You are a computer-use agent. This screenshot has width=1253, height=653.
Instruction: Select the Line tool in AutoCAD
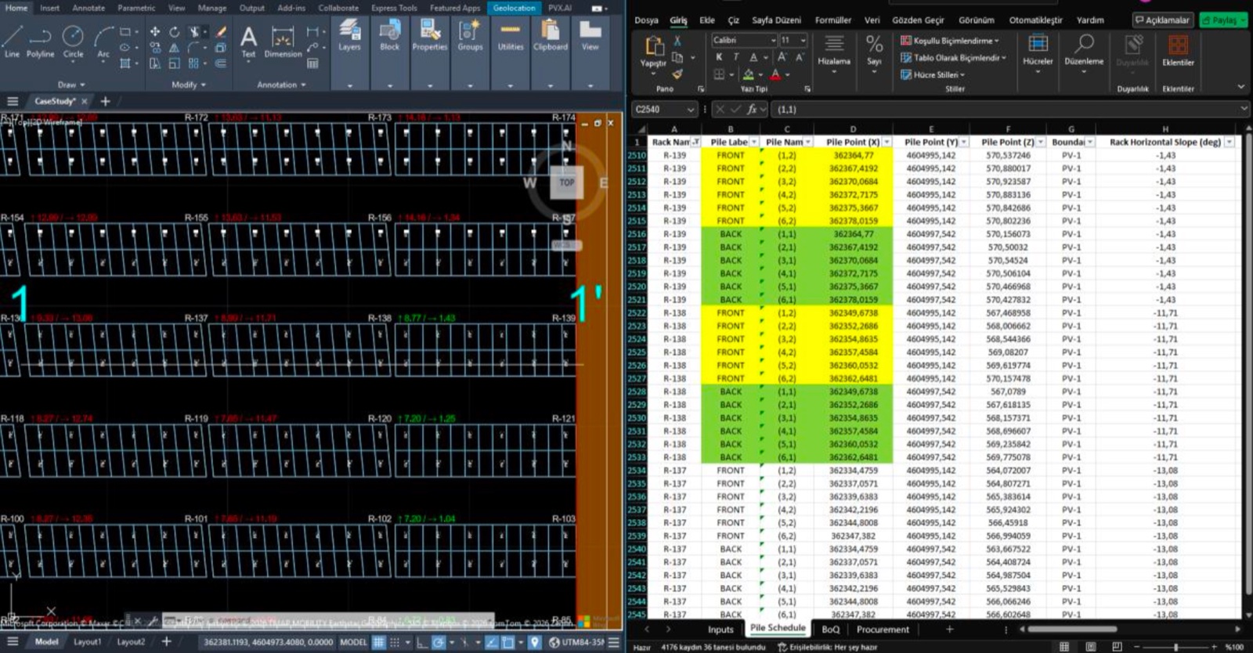[x=12, y=41]
